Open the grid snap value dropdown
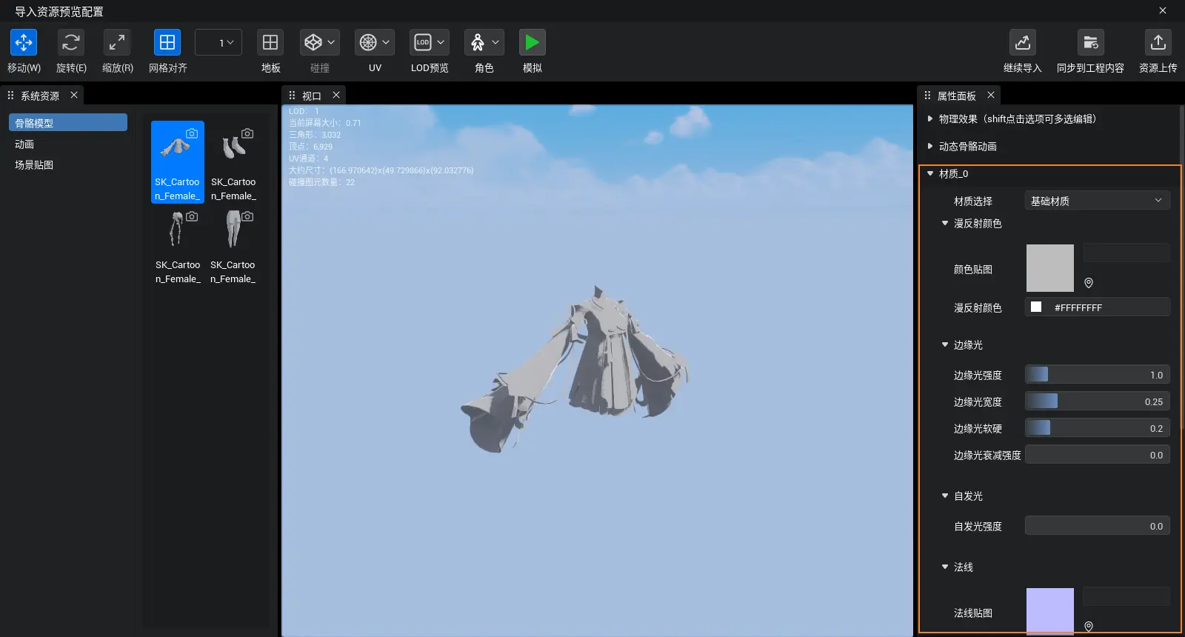 click(218, 42)
